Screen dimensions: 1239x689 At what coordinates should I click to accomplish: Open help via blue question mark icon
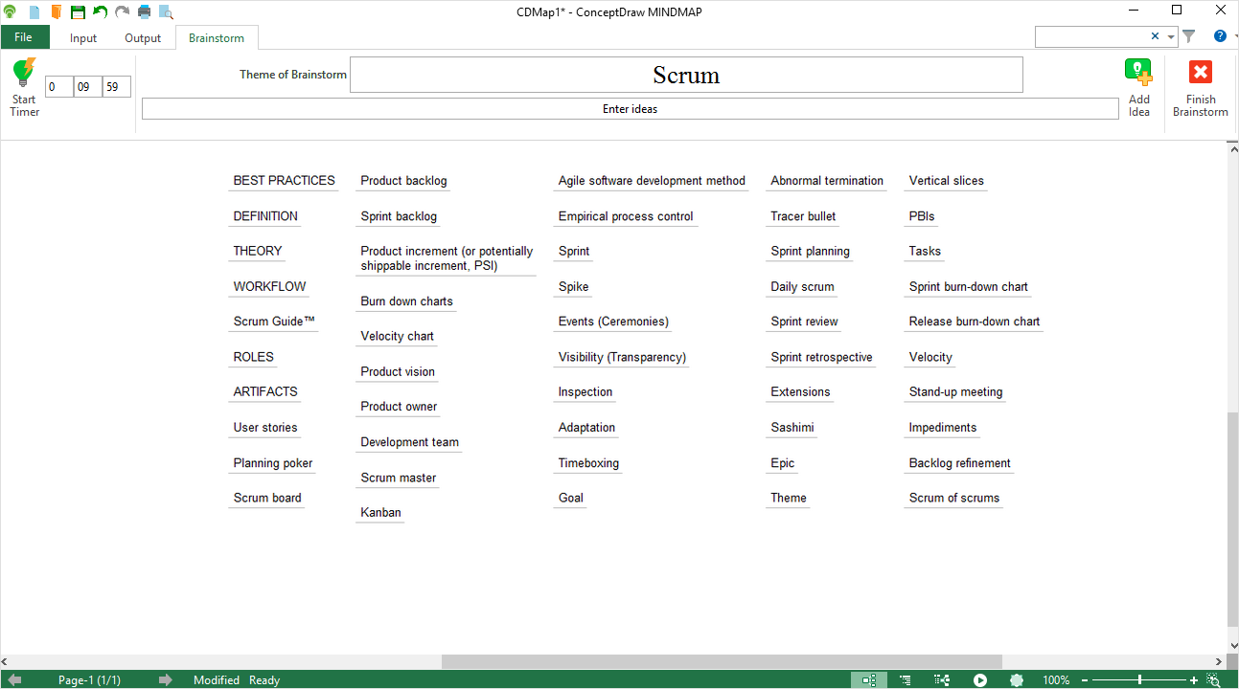[x=1220, y=36]
